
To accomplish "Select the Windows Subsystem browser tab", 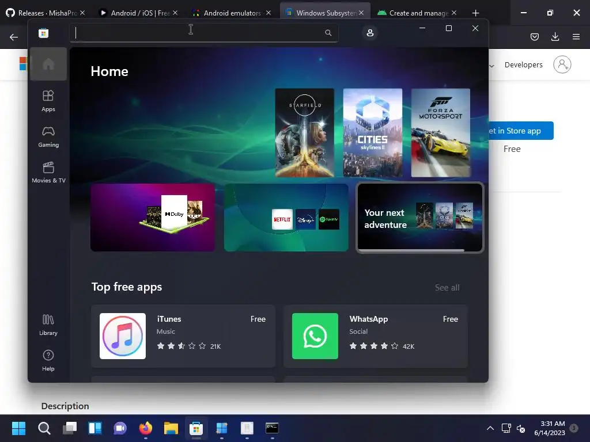I will click(324, 13).
